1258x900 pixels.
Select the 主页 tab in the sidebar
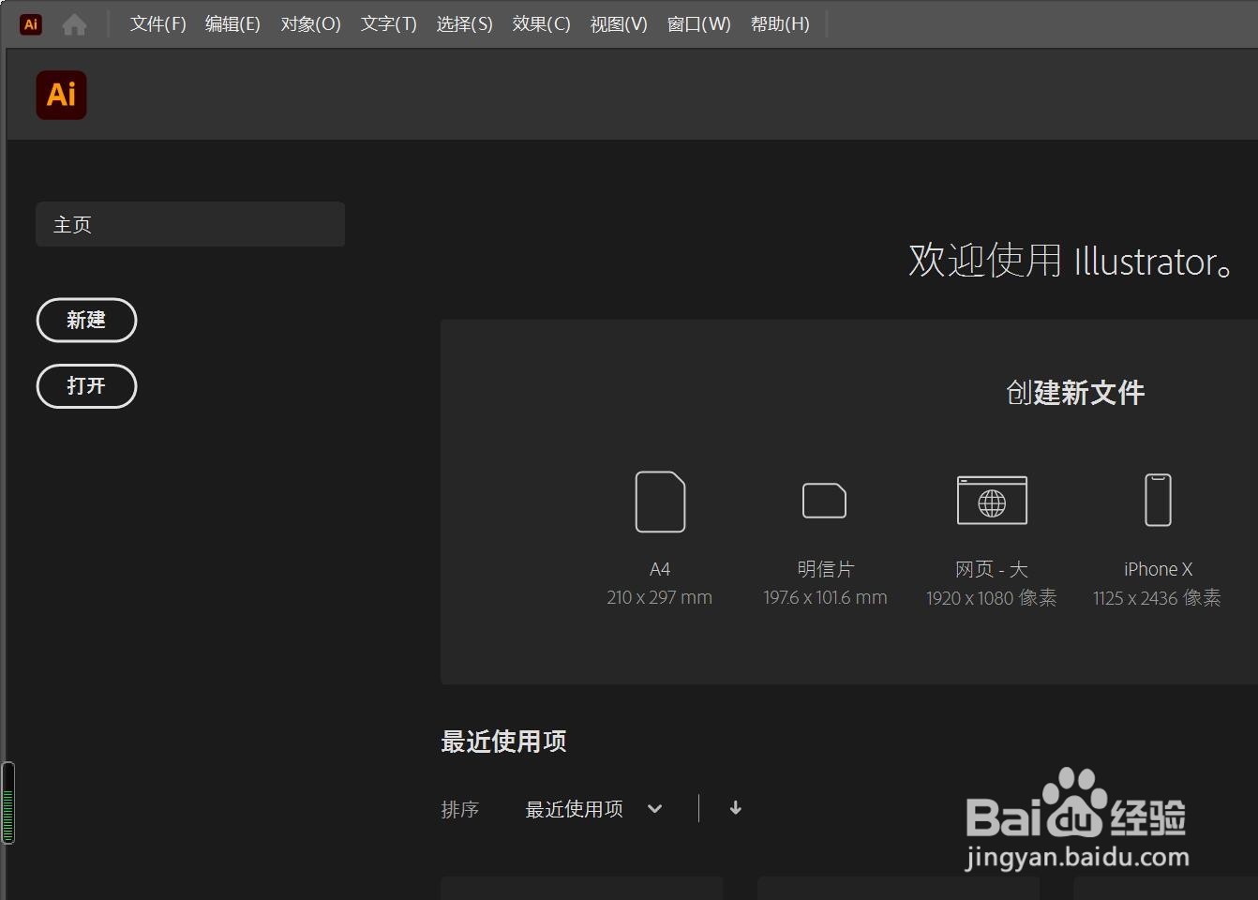[190, 224]
